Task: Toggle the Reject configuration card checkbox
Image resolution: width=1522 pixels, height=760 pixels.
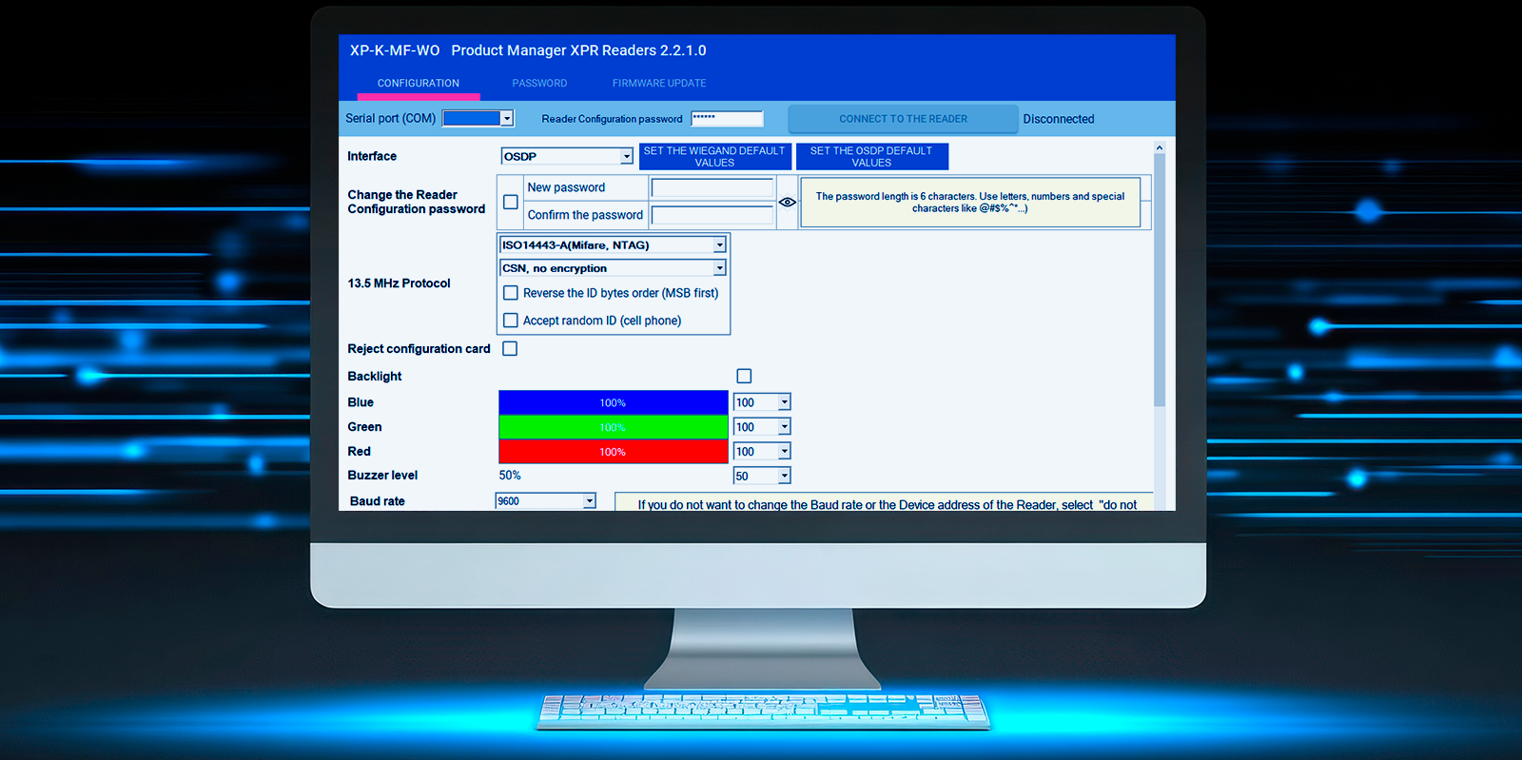Action: pos(510,349)
